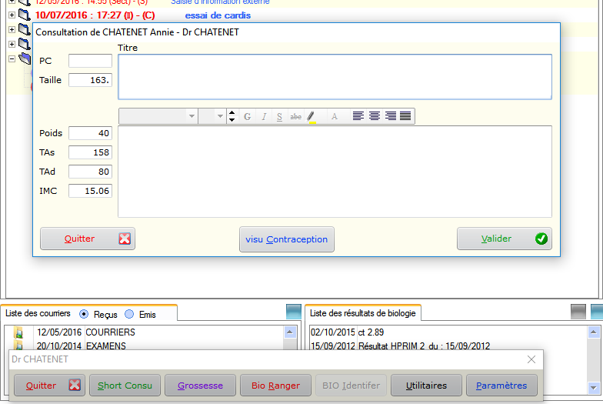Screen dimensions: 603x404
Task: Click the essai de cardis title text
Action: pos(218,15)
